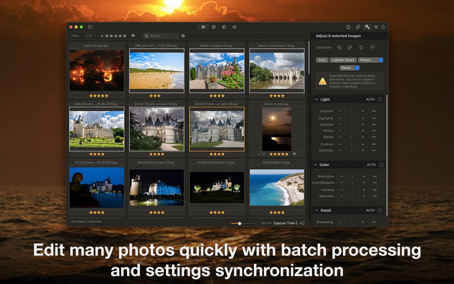Switch to grid view mode icon
Image resolution: width=454 pixels, height=284 pixels.
[205, 27]
